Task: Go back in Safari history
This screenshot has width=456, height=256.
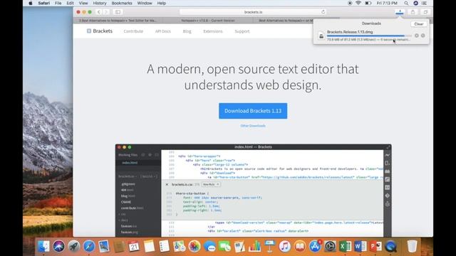Action: (x=99, y=12)
